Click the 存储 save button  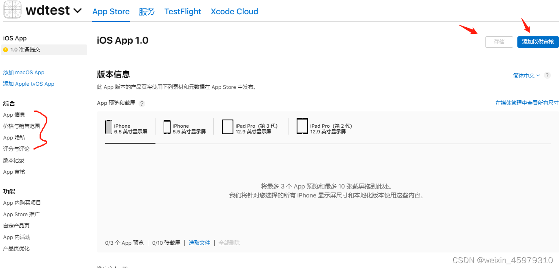click(x=499, y=42)
